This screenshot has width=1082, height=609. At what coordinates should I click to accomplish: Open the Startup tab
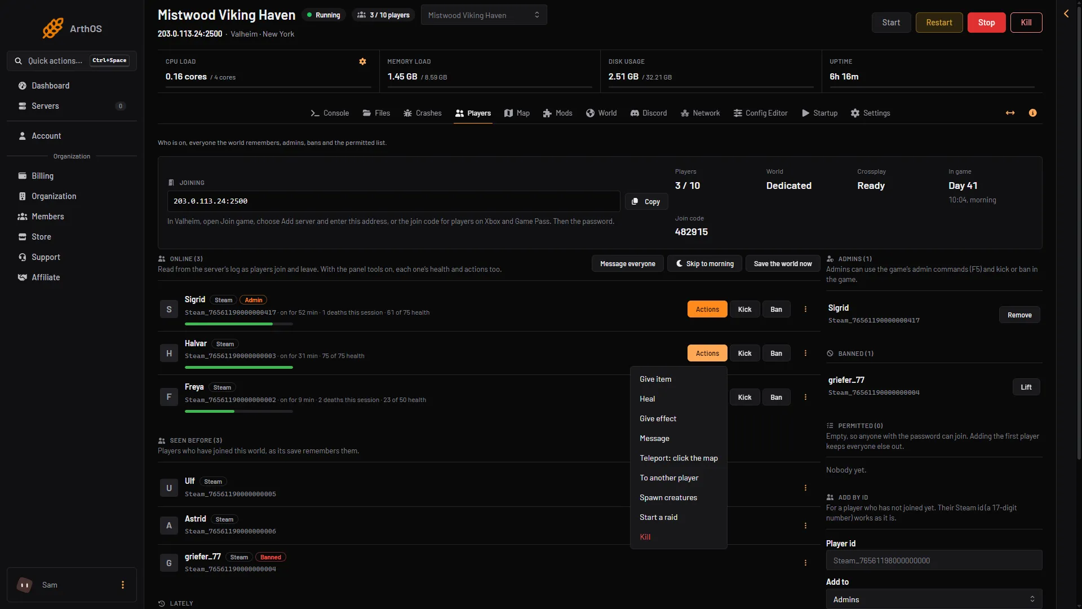coord(820,113)
